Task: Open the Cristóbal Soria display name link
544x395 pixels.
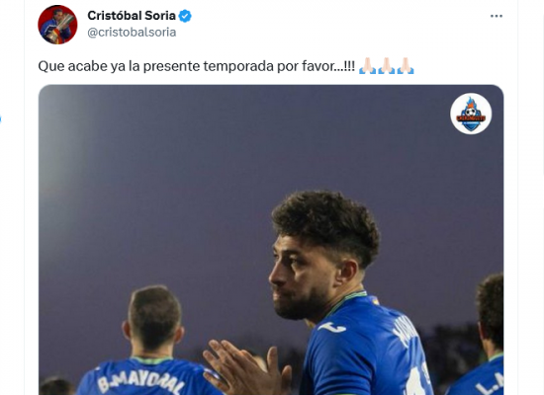Action: [x=132, y=16]
